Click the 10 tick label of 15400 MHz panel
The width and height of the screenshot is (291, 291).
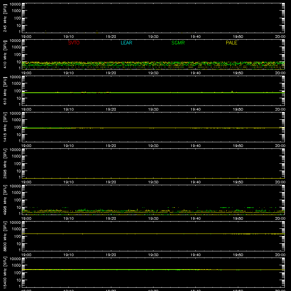pyautogui.click(x=19, y=280)
